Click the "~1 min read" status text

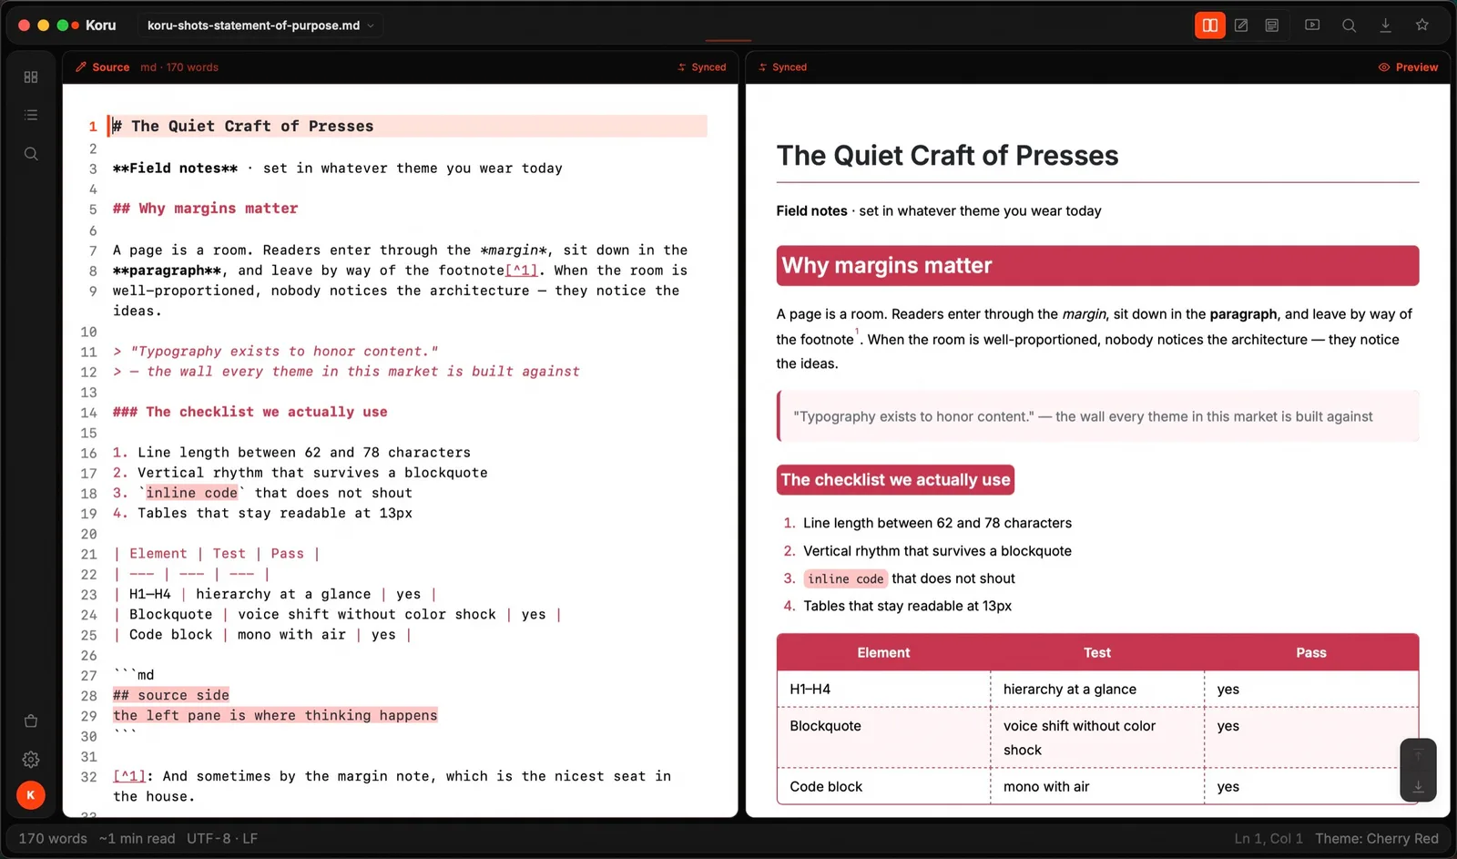tap(138, 839)
